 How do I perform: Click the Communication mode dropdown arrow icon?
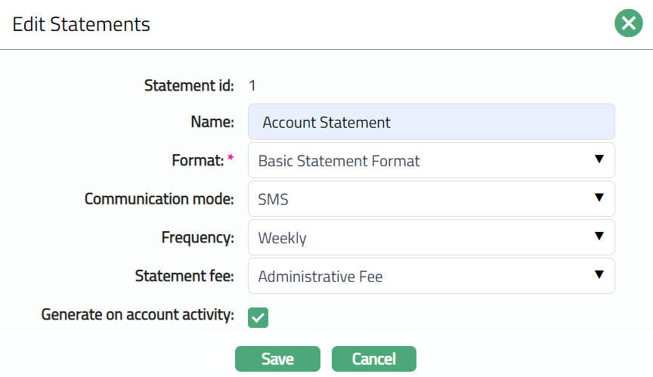click(599, 198)
